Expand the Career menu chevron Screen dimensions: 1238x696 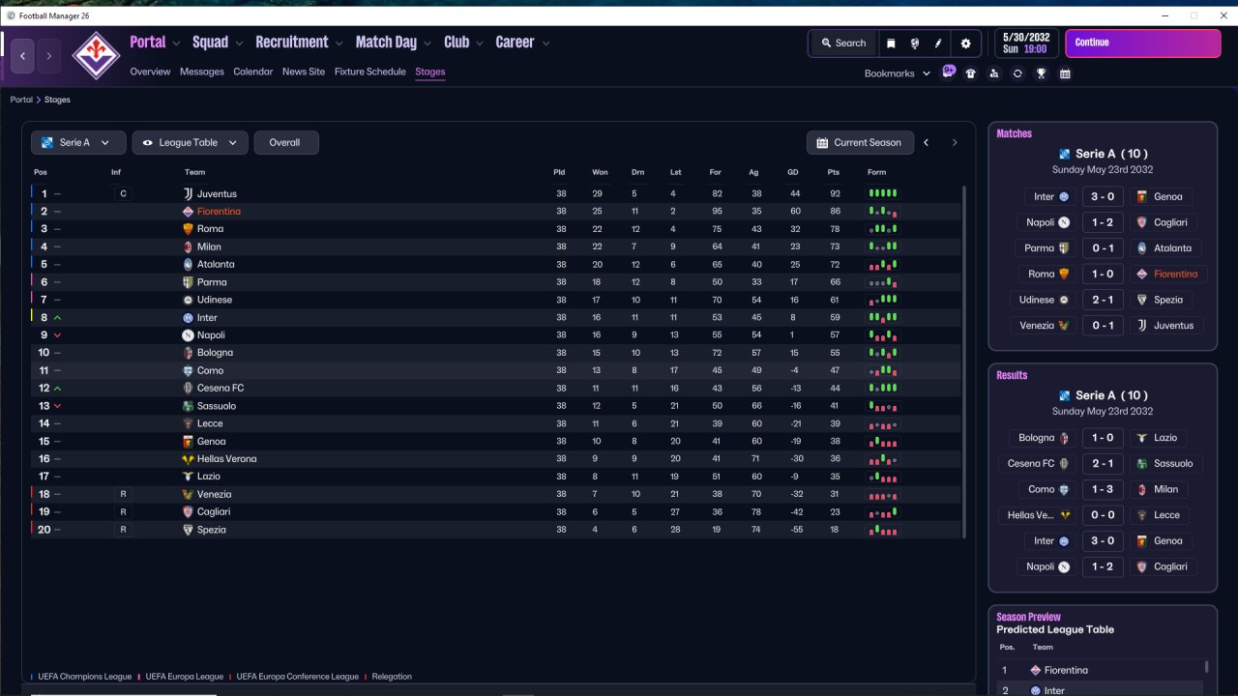tap(545, 43)
